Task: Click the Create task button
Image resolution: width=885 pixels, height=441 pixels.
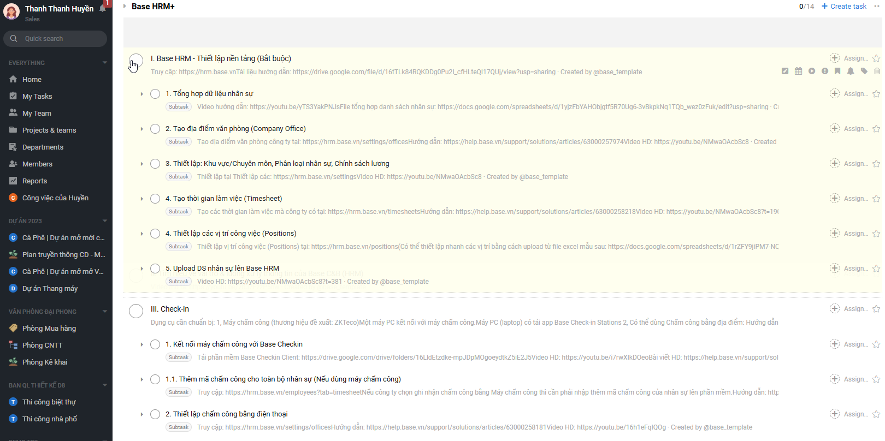Action: point(844,7)
